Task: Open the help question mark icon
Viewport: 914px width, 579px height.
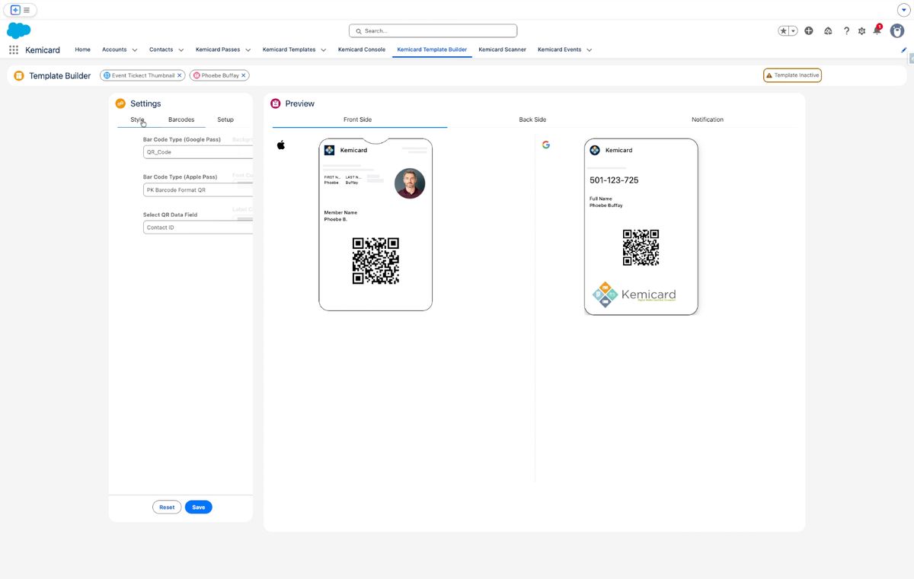Action: [x=846, y=30]
